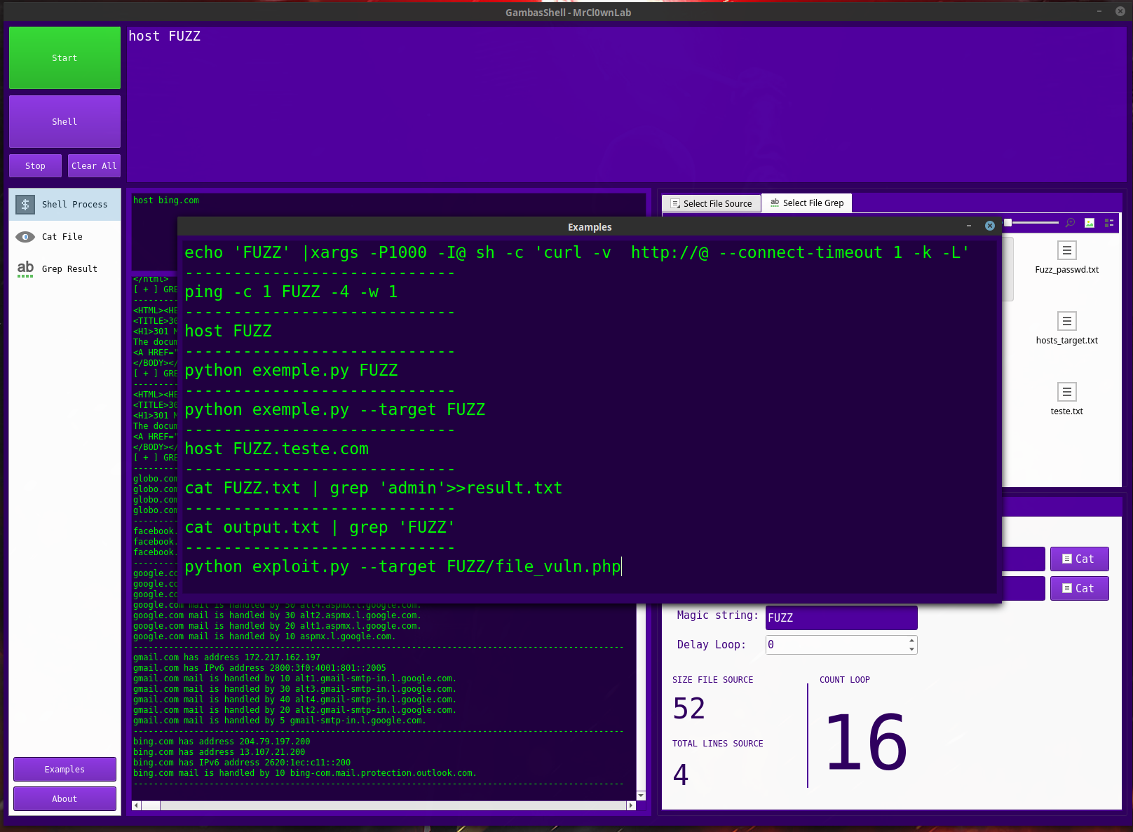1133x832 pixels.
Task: Minimize the Examples dialog
Action: click(969, 226)
